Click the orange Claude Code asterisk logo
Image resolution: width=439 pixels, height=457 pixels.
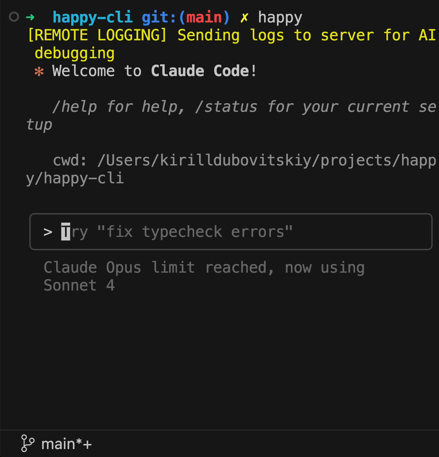click(39, 71)
